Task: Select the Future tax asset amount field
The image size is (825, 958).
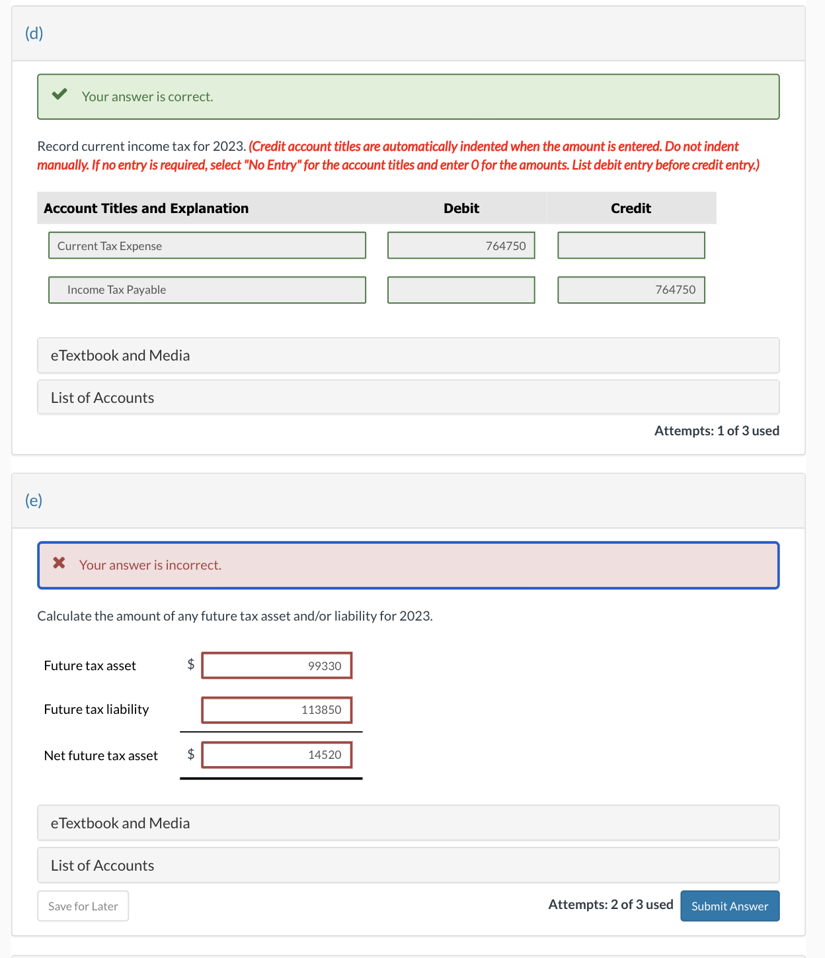Action: [276, 666]
